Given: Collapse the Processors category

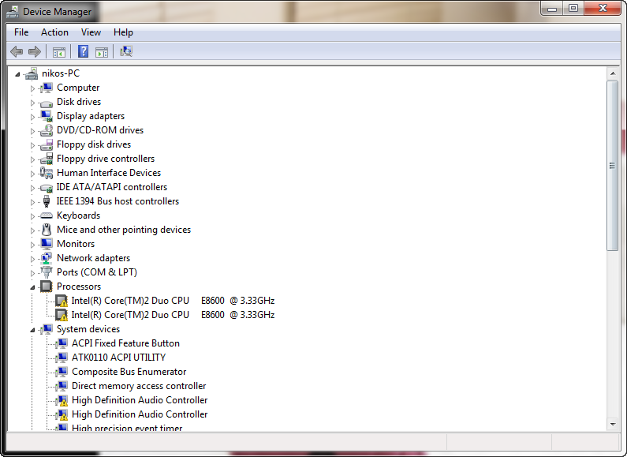Looking at the screenshot, I should (x=33, y=287).
